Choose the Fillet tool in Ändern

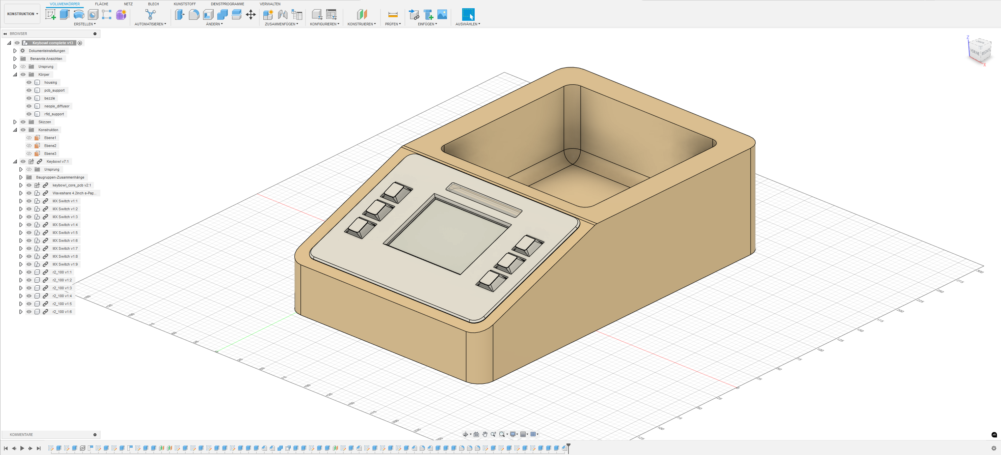coord(194,15)
